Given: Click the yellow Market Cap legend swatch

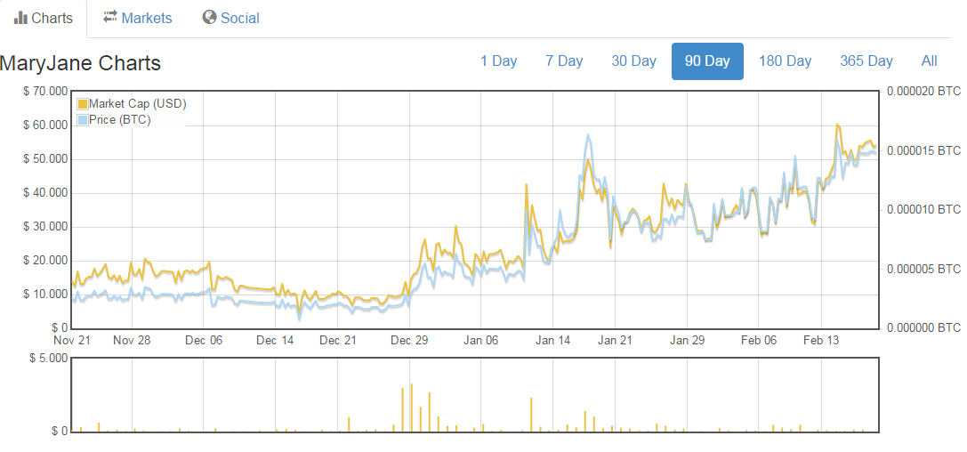Looking at the screenshot, I should click(x=83, y=104).
